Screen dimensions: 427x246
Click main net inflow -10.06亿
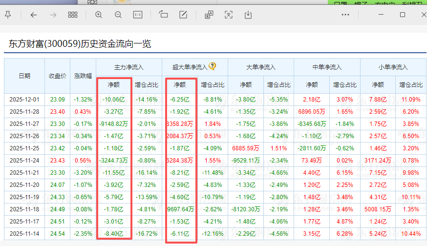pos(113,100)
